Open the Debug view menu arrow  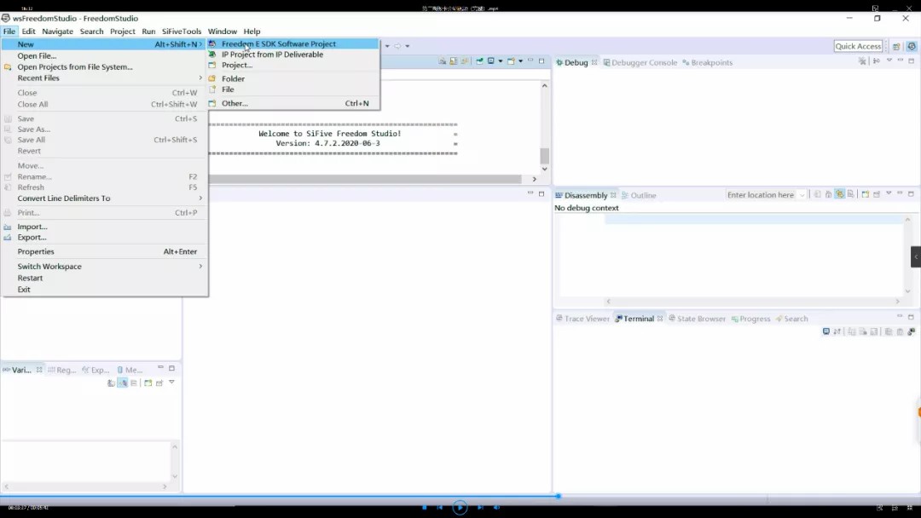(889, 60)
